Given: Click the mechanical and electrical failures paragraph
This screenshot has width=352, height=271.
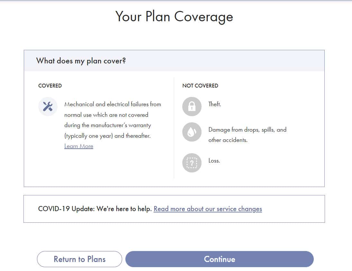Looking at the screenshot, I should [113, 120].
